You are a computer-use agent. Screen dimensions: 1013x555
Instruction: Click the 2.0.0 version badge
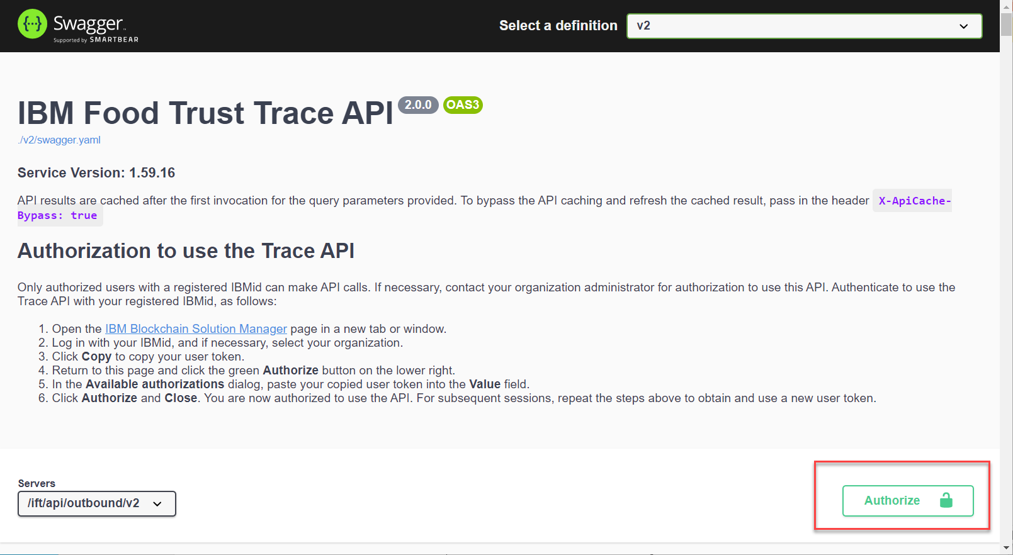coord(418,105)
